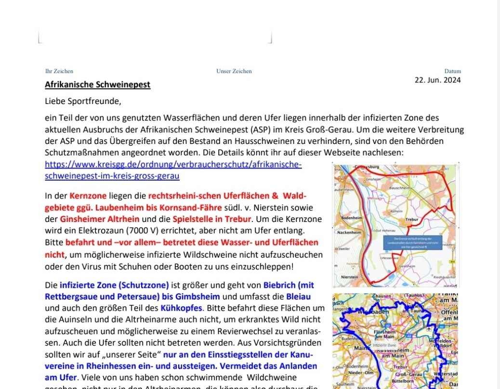The width and height of the screenshot is (500, 389).
Task: Open the kreisgg.de Afrikanische Schweinepest link
Action: point(173,170)
